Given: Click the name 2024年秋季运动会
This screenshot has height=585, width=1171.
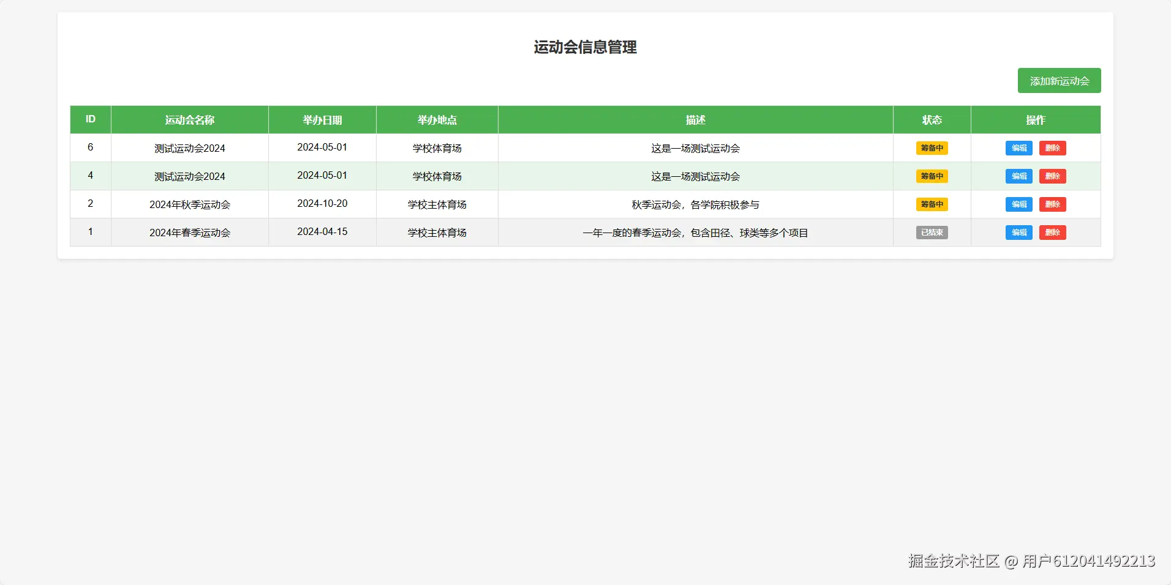Looking at the screenshot, I should [x=190, y=204].
